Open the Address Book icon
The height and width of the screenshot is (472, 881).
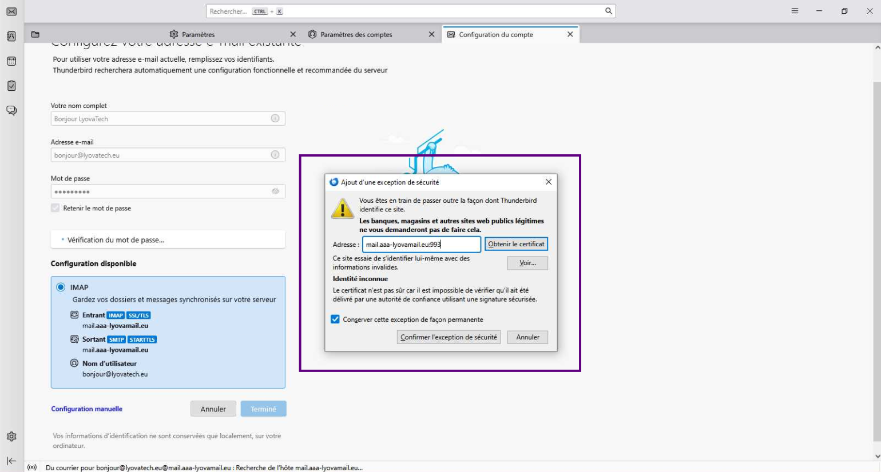click(11, 37)
